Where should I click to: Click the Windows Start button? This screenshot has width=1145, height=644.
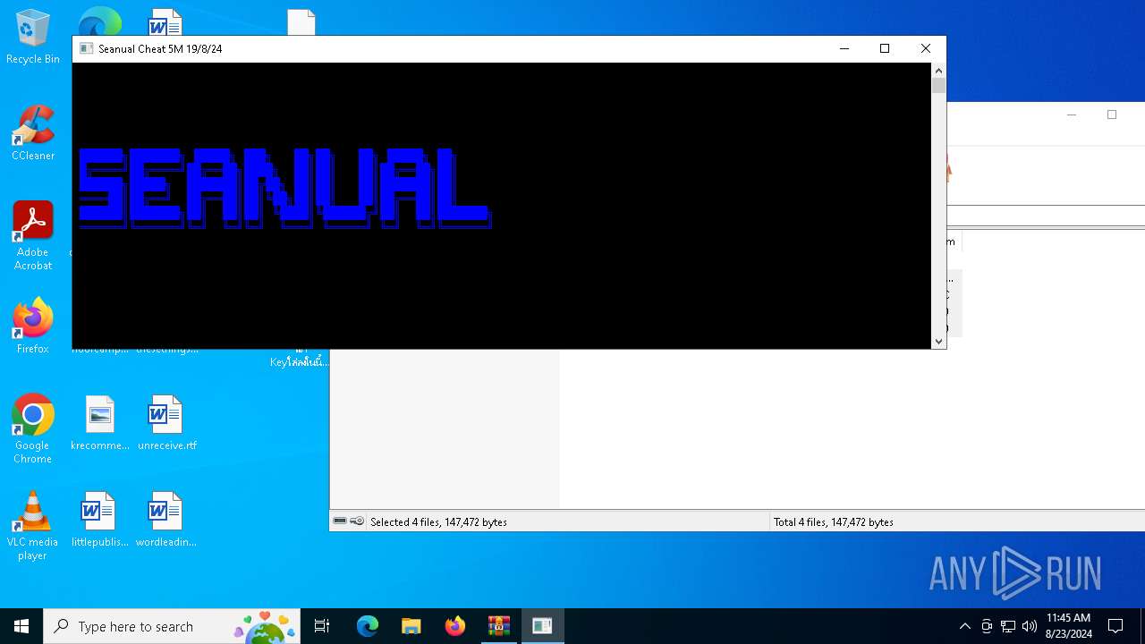point(21,626)
